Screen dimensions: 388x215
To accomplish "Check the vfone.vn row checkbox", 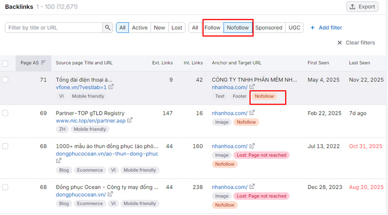I will point(5,80).
